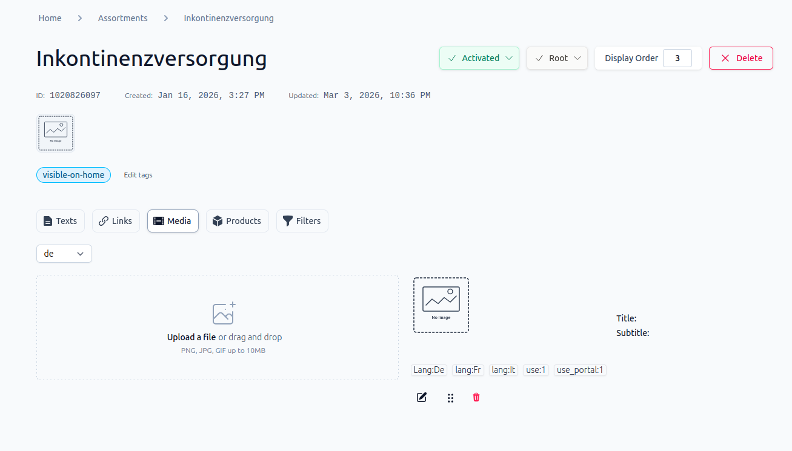792x451 pixels.
Task: Click the drag handle dots icon
Action: 450,398
